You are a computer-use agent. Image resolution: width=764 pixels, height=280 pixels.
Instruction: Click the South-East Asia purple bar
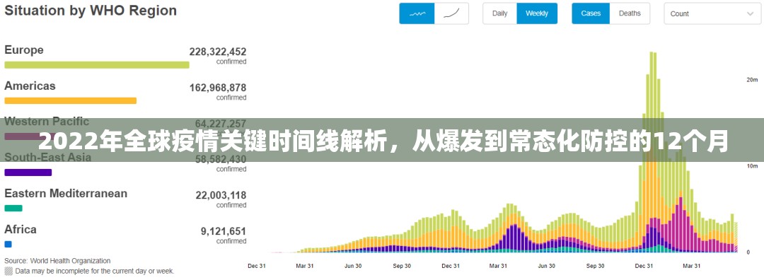click(x=28, y=173)
